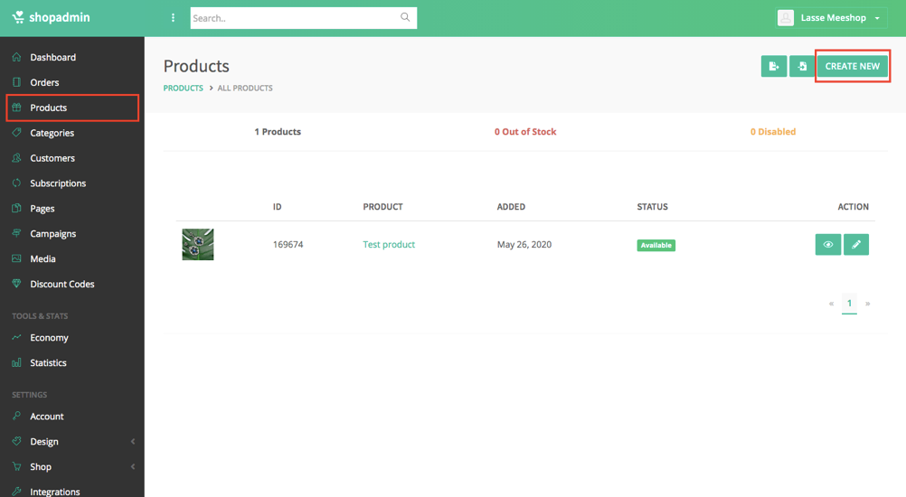Filter by 0 Disabled
The height and width of the screenshot is (497, 906).
click(x=773, y=132)
